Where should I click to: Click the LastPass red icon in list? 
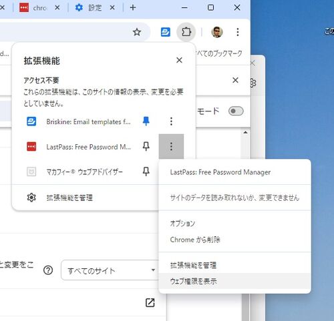(x=31, y=147)
